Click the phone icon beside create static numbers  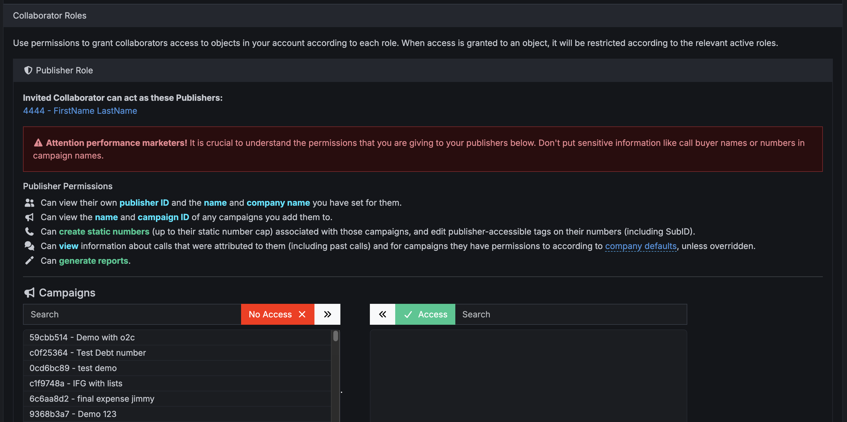[29, 232]
